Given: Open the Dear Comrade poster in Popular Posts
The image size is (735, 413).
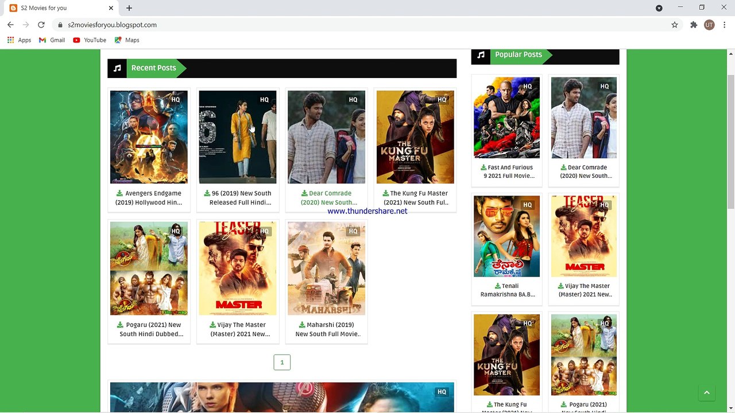Looking at the screenshot, I should click(x=584, y=118).
